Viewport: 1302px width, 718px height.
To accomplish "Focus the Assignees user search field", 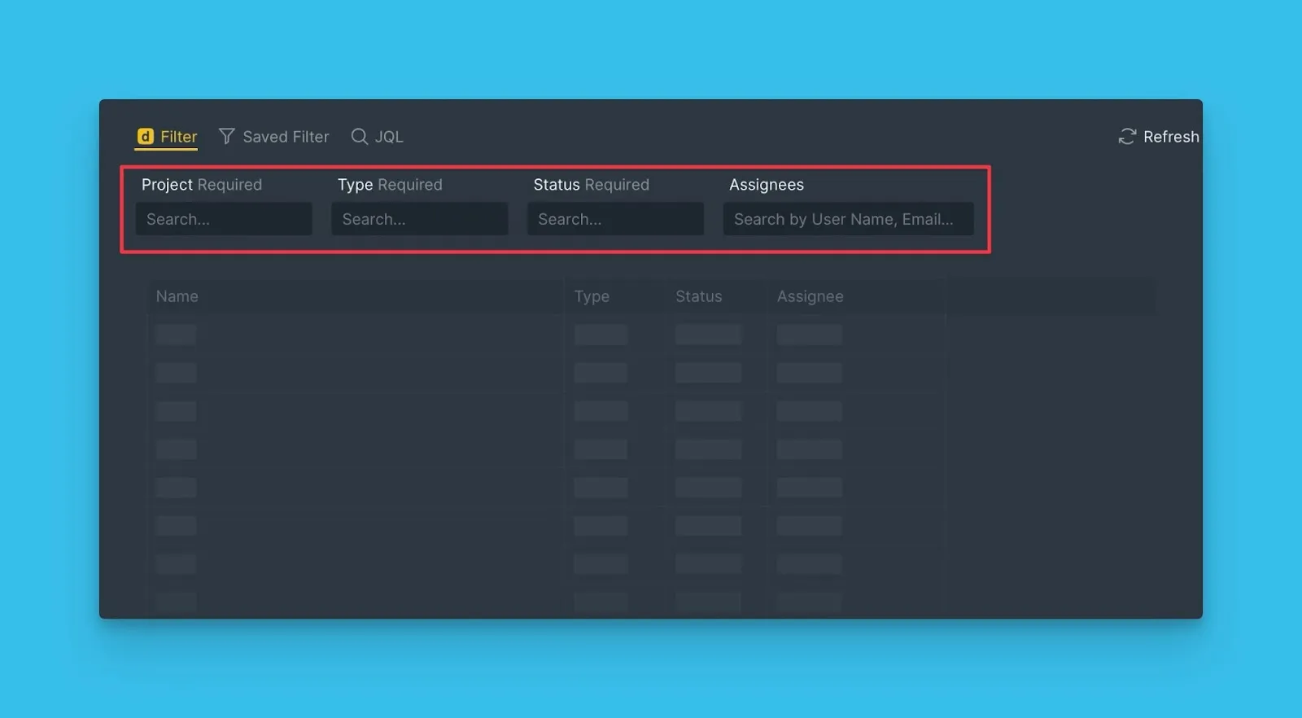I will [x=848, y=219].
